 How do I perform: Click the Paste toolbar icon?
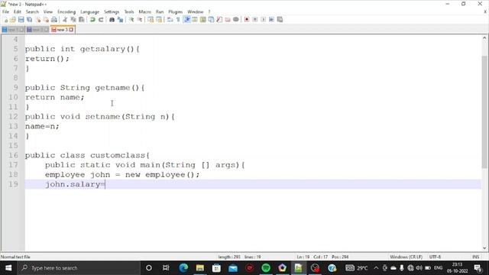pos(82,20)
